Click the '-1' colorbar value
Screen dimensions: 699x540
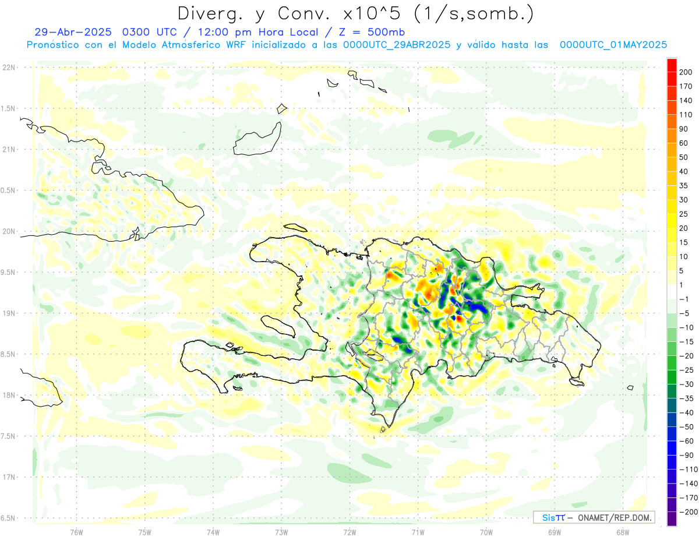(684, 299)
